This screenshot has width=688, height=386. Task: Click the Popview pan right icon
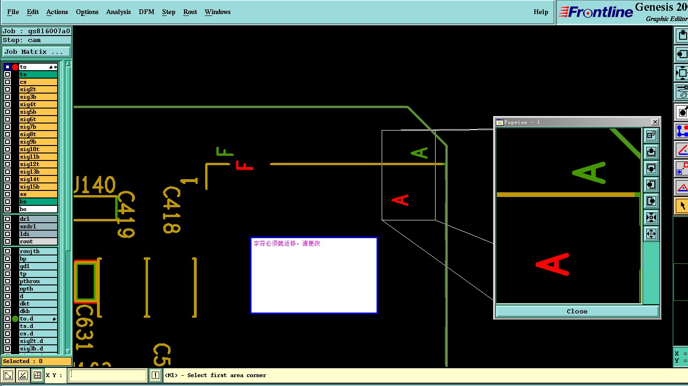[651, 201]
